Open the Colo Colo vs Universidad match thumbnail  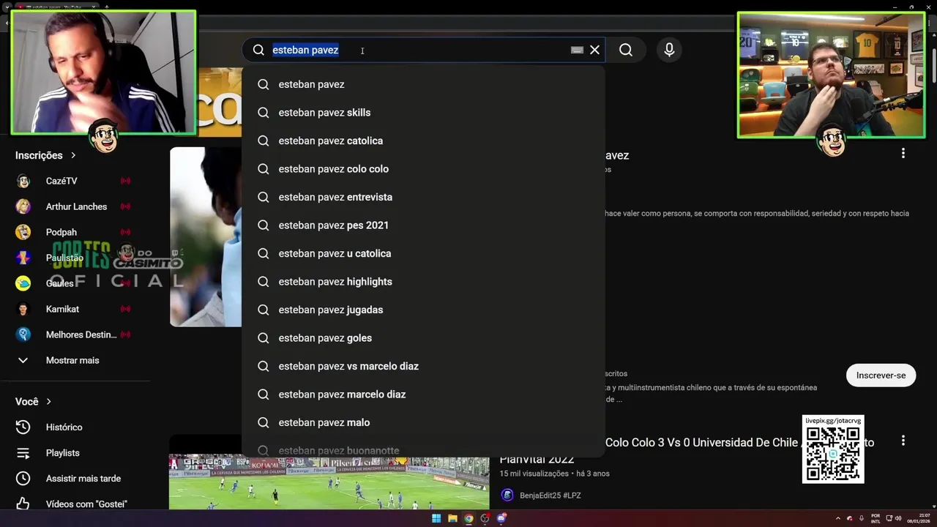click(329, 482)
